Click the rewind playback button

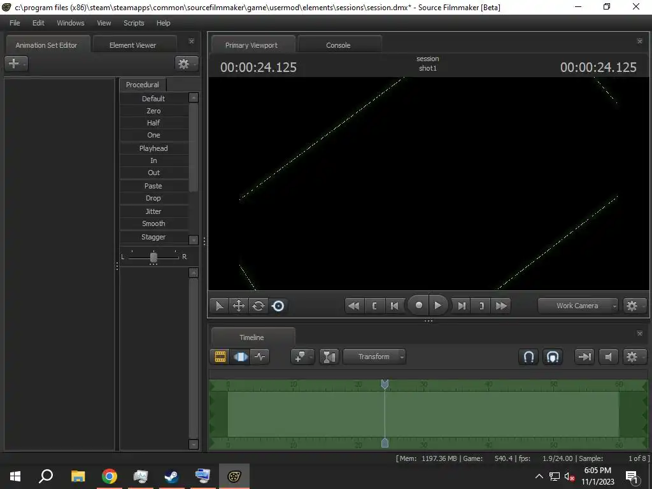click(354, 306)
